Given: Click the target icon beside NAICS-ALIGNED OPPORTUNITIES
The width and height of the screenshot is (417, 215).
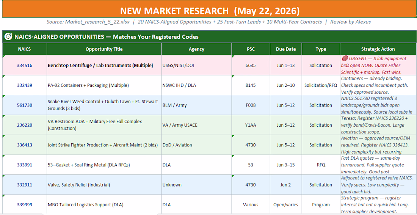Looking at the screenshot, I should (x=8, y=37).
